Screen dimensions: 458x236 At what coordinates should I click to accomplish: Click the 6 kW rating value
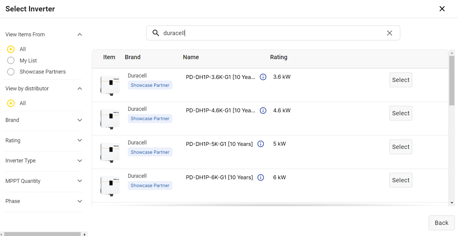pos(279,177)
